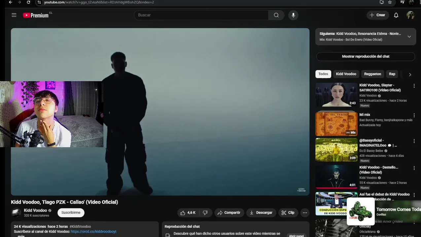
Task: Click the 320 K suscriptores text
Action: [36, 216]
